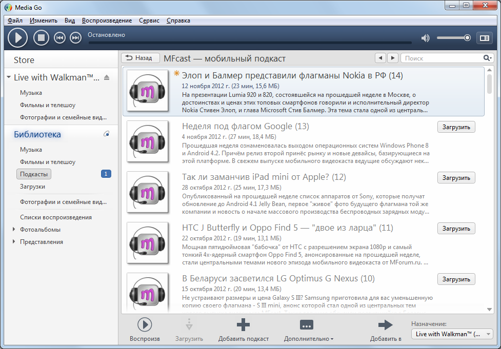The width and height of the screenshot is (501, 349).
Task: Open Загрузки in the library
Action: pyautogui.click(x=32, y=187)
